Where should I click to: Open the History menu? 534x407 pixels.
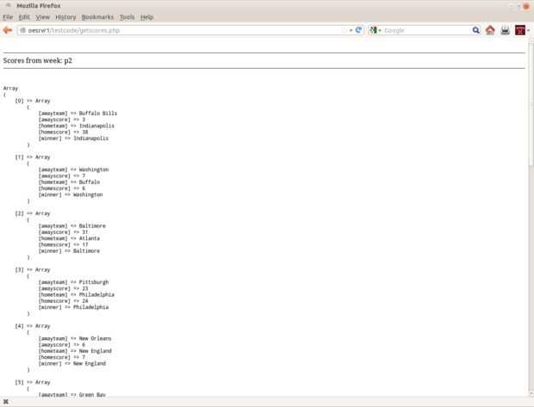point(65,17)
